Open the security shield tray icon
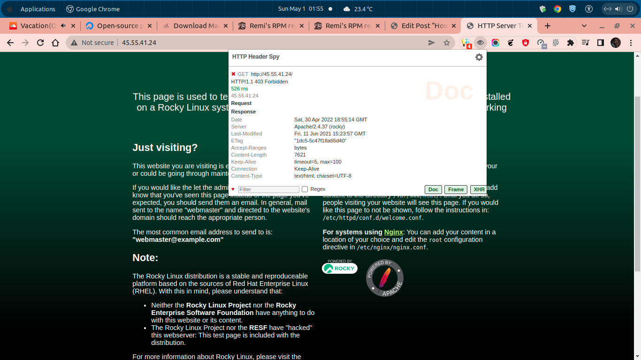641x360 pixels. 543,9
